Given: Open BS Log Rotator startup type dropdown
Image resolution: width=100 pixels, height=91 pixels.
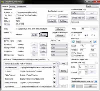Looking at the screenshot, I should coord(59,48).
